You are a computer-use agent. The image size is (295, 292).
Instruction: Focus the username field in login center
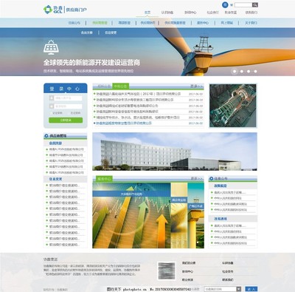pos(68,98)
